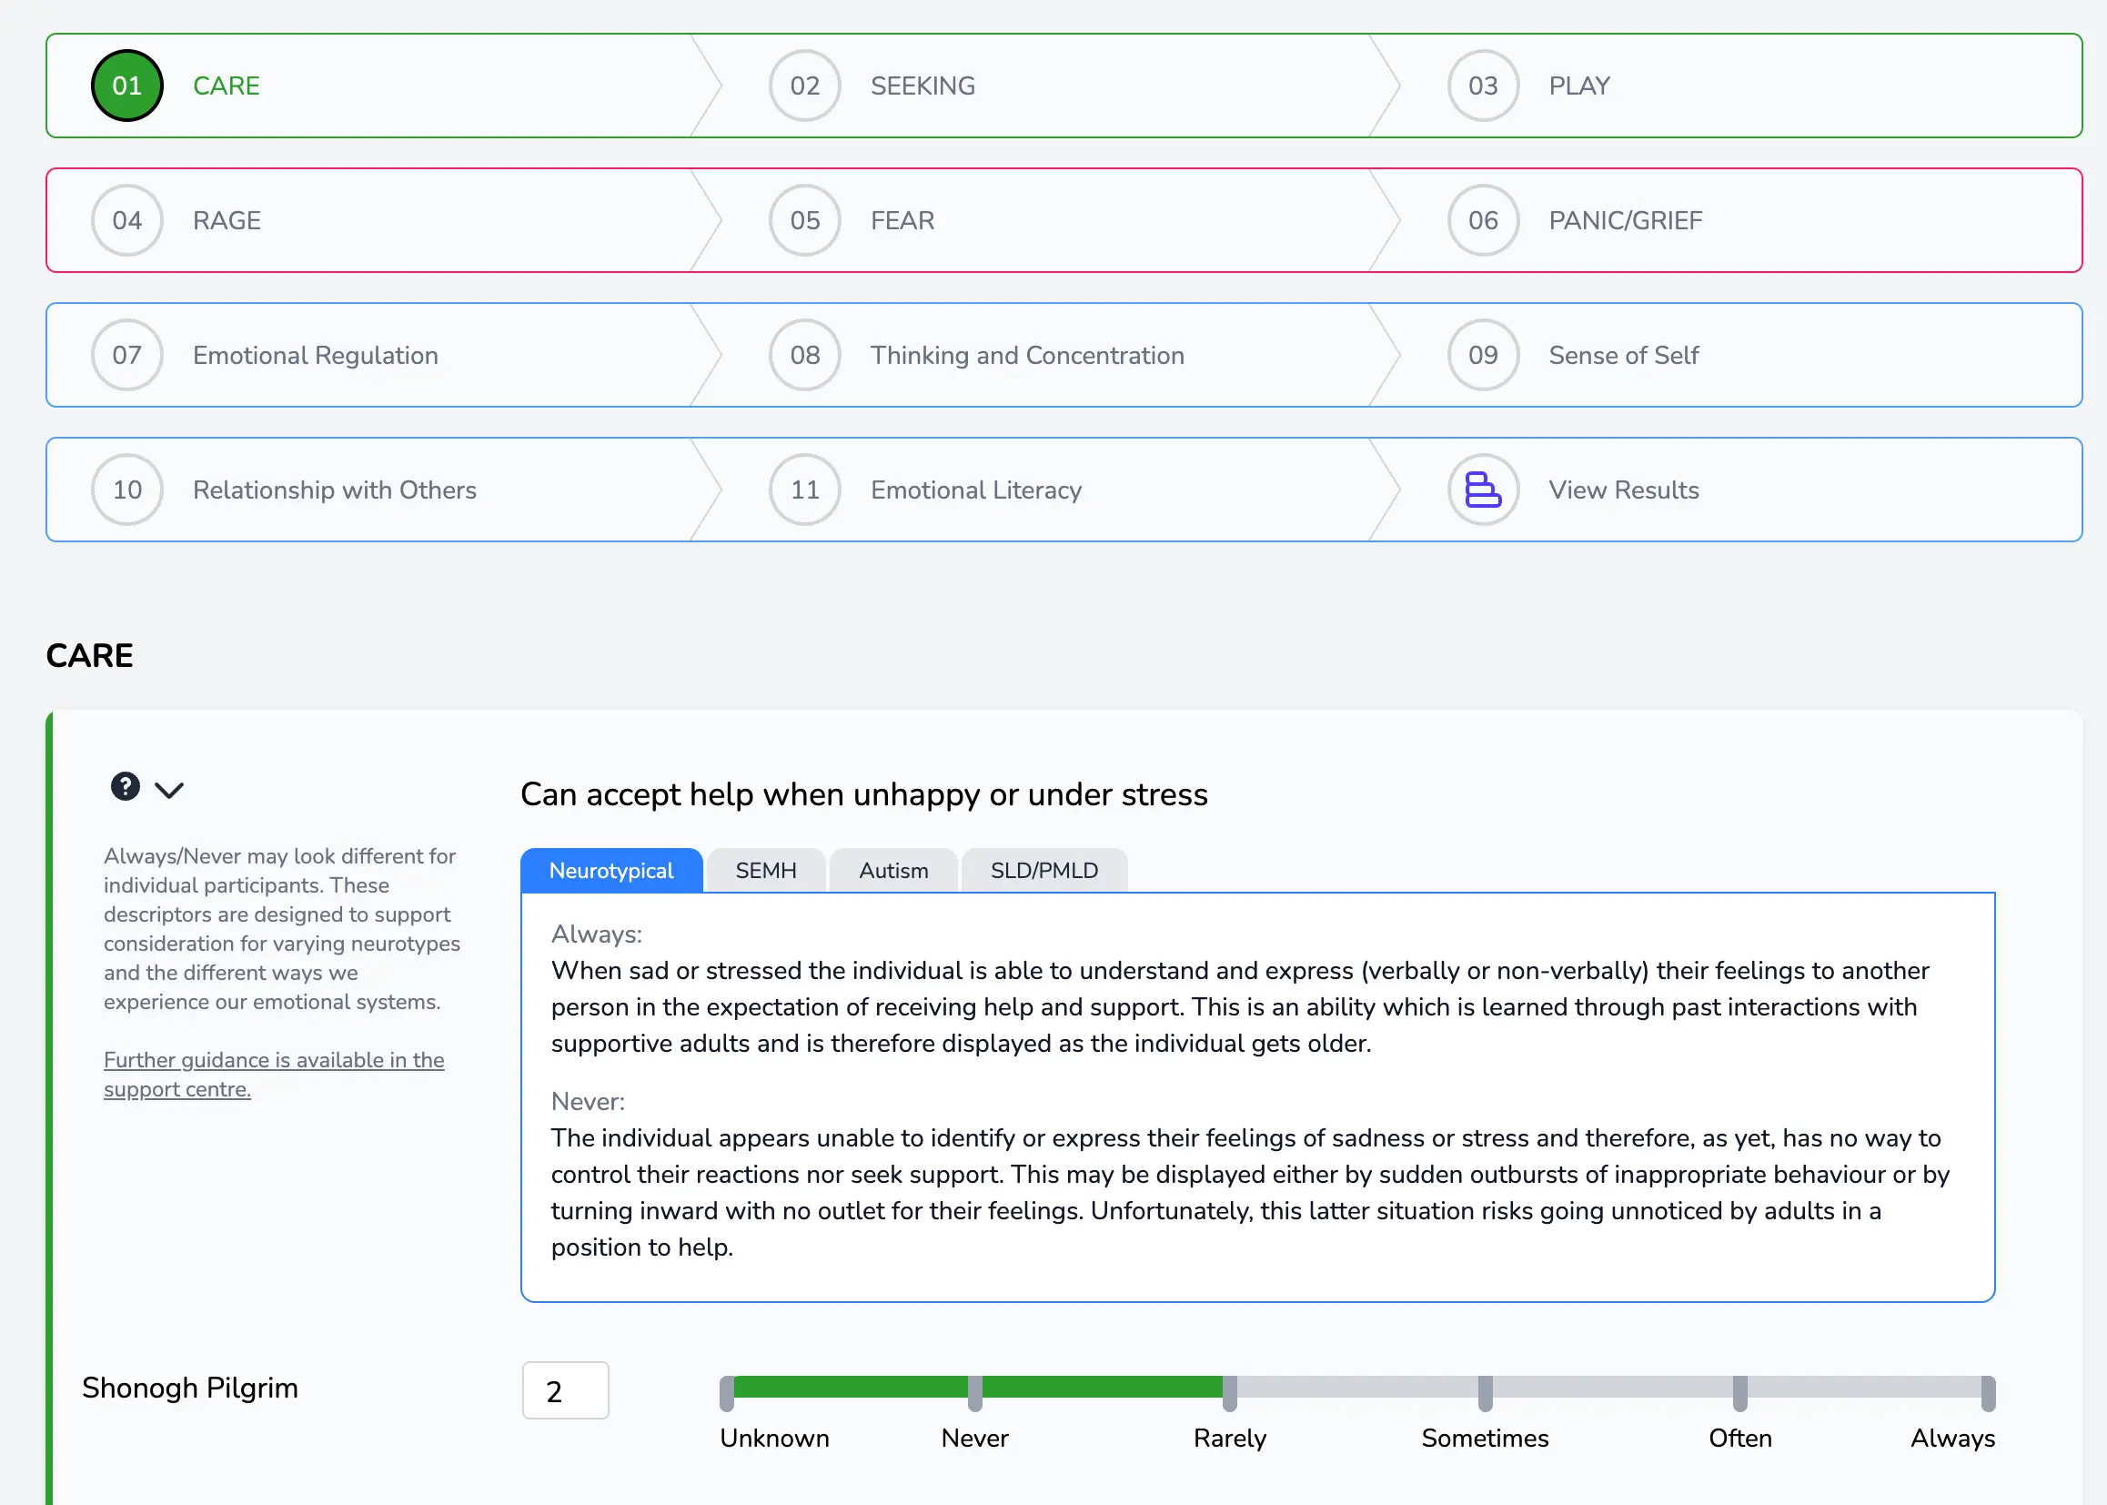Screen dimensions: 2107x1505
Task: Select the 04 RAGE step circle
Action: (127, 220)
